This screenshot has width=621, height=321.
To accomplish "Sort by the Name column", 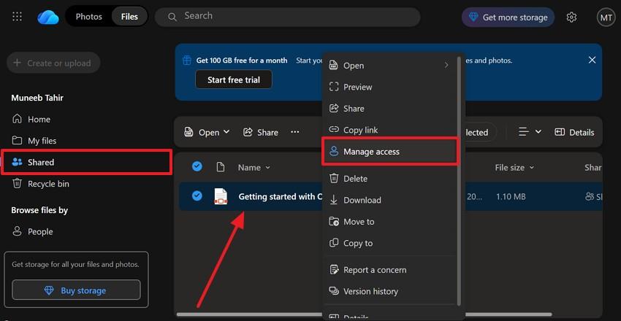I will 254,168.
